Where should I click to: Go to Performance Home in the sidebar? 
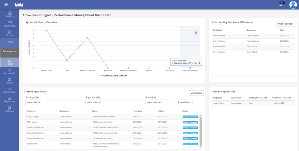(10, 62)
